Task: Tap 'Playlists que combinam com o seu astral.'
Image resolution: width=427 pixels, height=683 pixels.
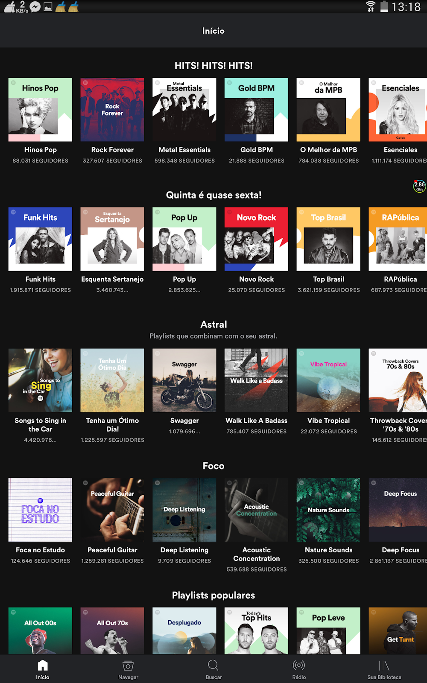Action: click(213, 336)
